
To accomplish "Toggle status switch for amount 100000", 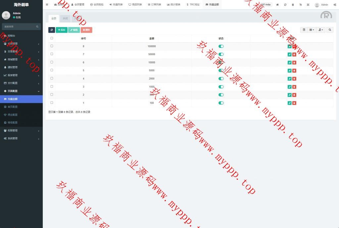I will point(221,46).
